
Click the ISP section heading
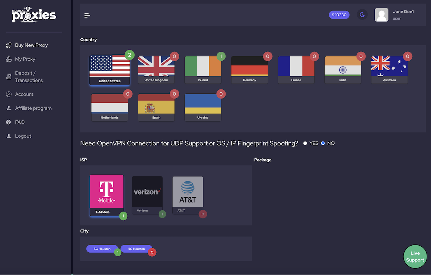(x=84, y=160)
